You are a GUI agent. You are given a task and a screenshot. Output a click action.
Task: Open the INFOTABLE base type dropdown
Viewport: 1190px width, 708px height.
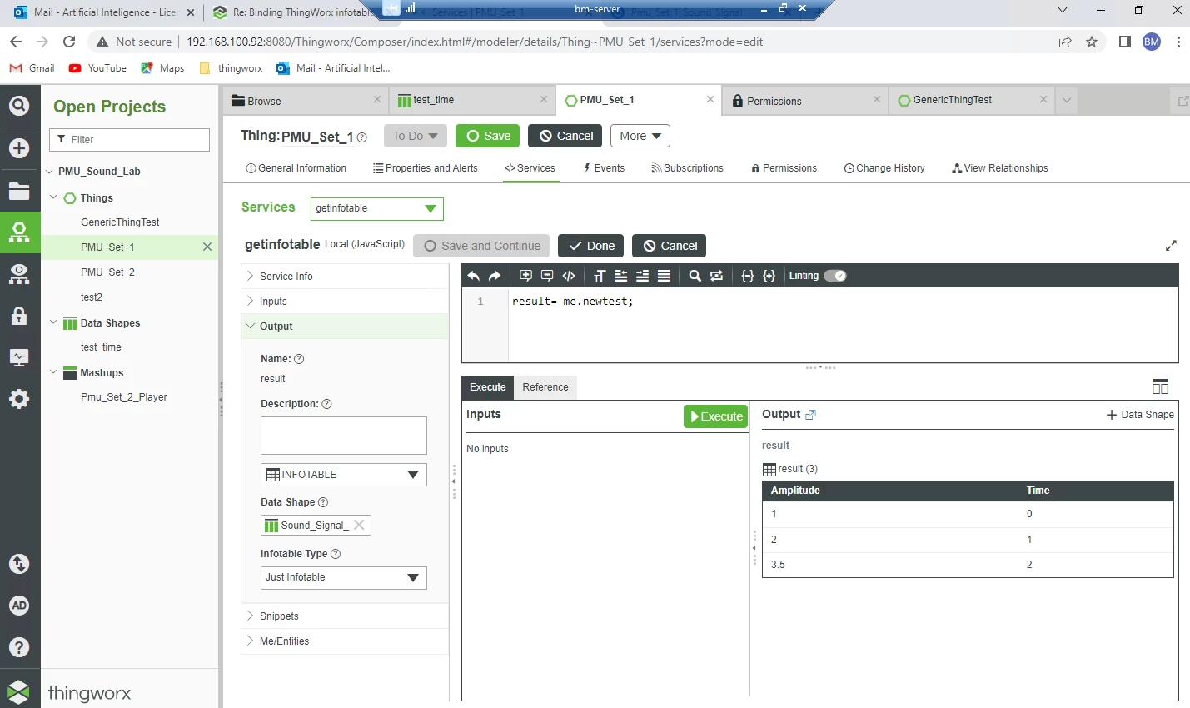pos(344,475)
